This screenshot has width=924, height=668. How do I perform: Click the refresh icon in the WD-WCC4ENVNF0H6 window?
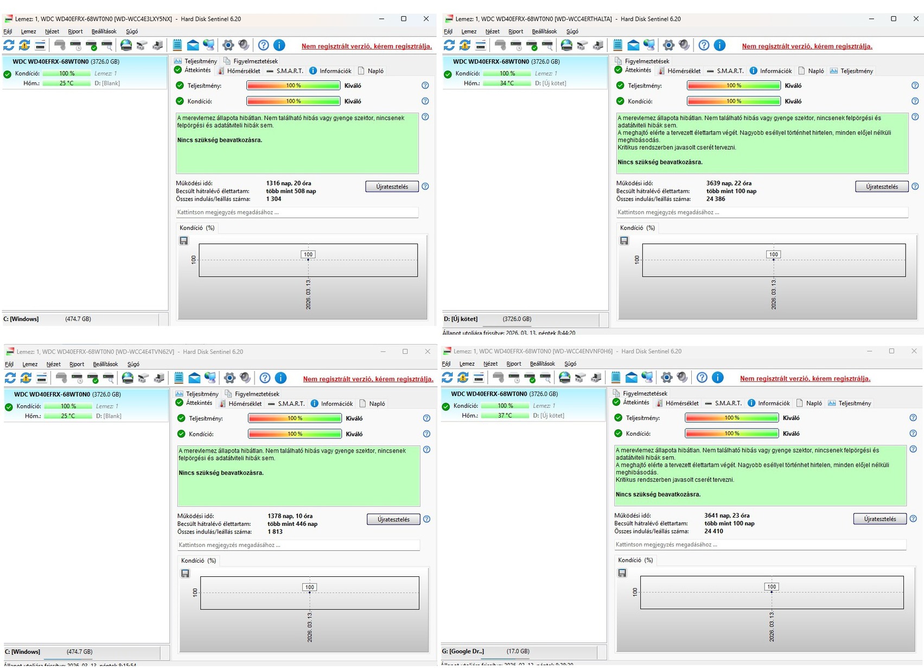point(447,377)
